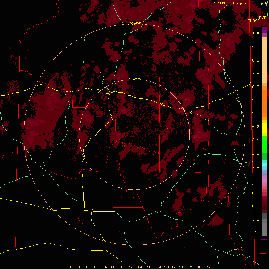
Task: Click the 6.6 color scale value
Action: tap(256, 87)
